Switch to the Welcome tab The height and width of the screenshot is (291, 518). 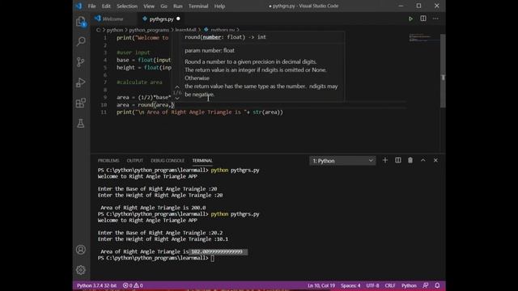pos(113,19)
